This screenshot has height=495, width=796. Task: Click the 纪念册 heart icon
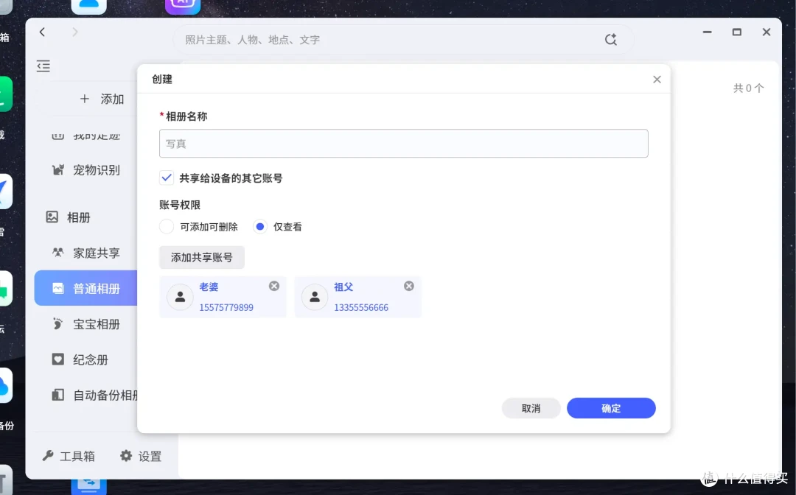[x=58, y=359]
